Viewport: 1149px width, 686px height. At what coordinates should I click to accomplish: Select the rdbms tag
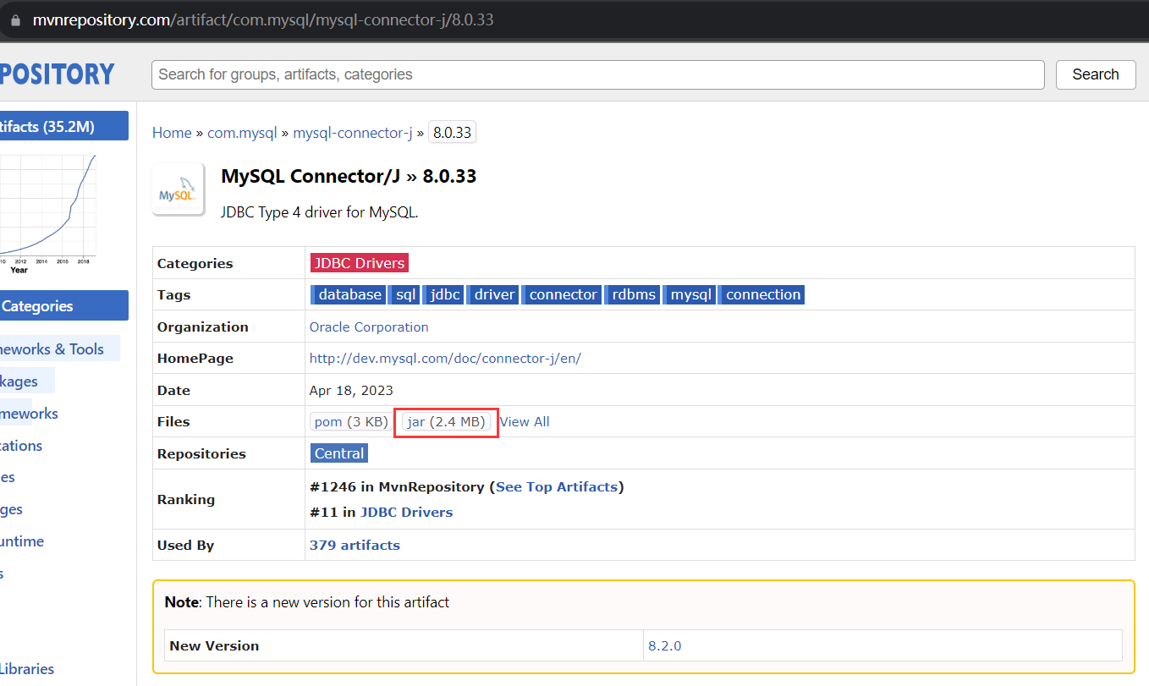[633, 294]
